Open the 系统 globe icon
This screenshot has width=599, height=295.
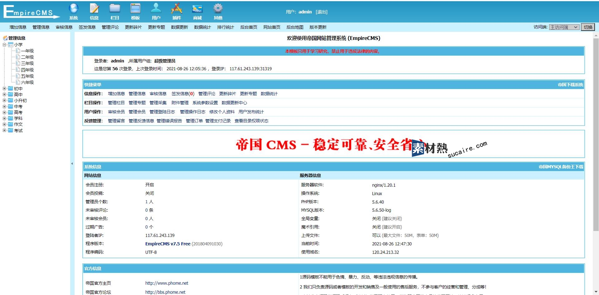tap(74, 8)
